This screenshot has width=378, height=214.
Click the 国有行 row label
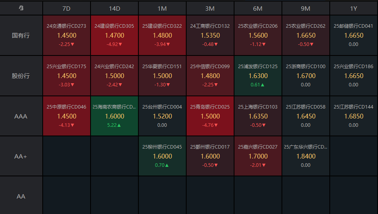click(21, 36)
